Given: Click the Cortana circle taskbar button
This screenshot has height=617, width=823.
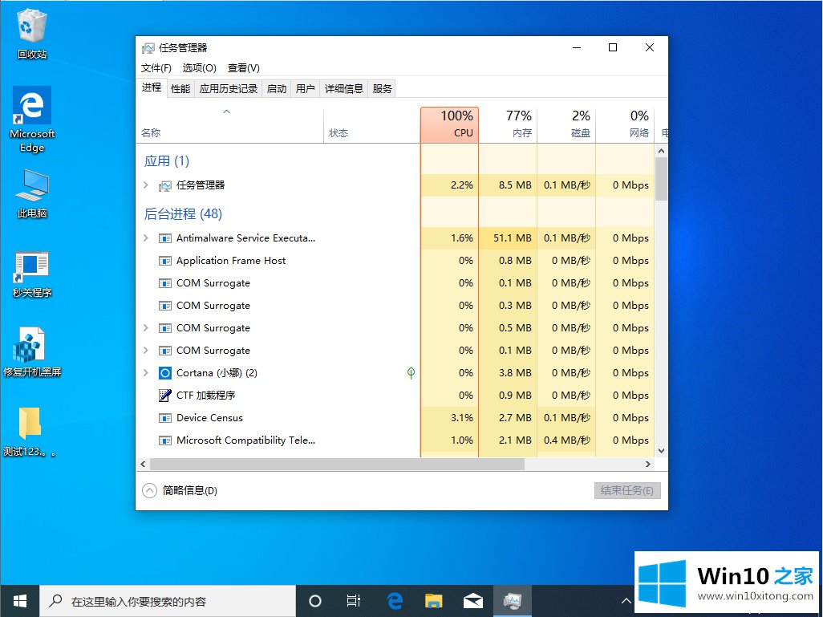Looking at the screenshot, I should click(315, 601).
